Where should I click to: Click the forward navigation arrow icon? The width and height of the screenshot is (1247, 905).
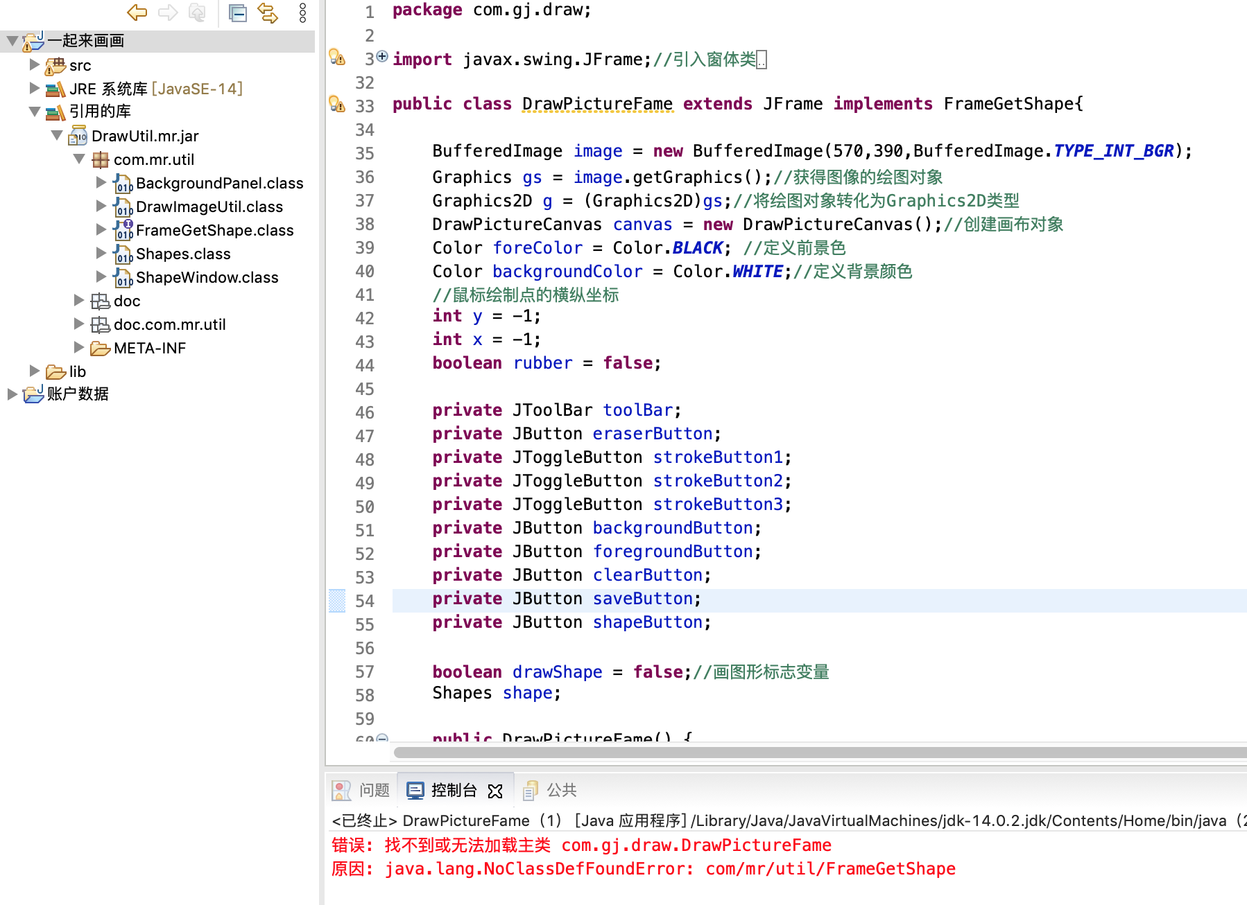coord(168,12)
